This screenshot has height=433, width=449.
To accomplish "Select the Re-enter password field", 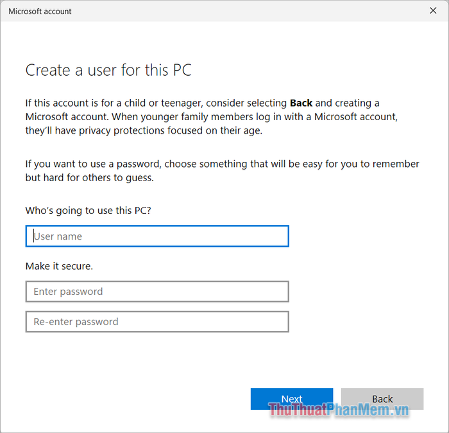I will (x=157, y=322).
